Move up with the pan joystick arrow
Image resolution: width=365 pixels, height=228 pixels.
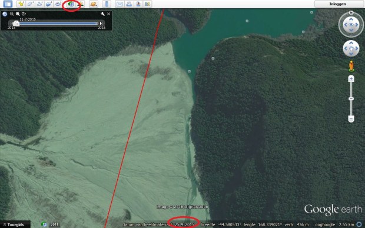[351, 44]
